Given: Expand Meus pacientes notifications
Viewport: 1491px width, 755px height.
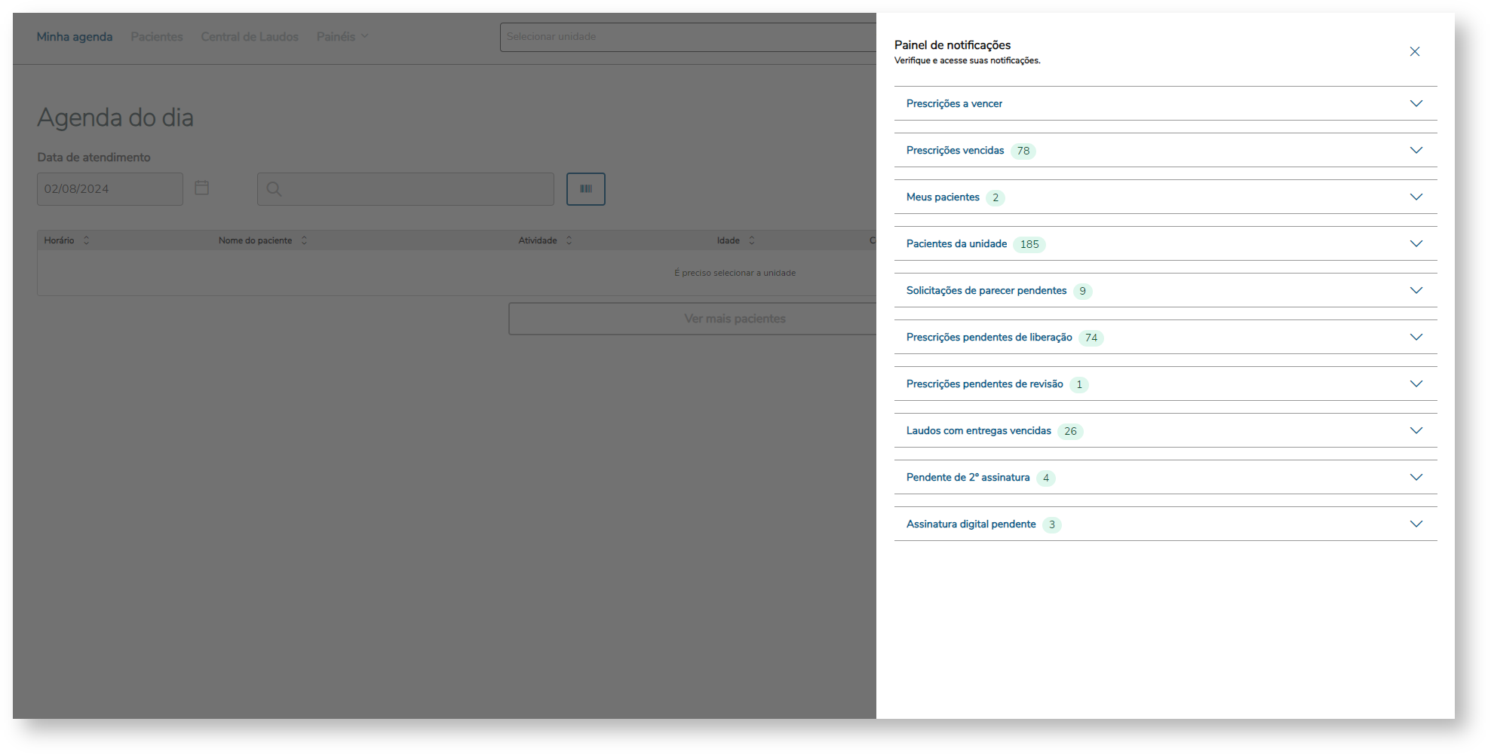Looking at the screenshot, I should [x=1165, y=197].
